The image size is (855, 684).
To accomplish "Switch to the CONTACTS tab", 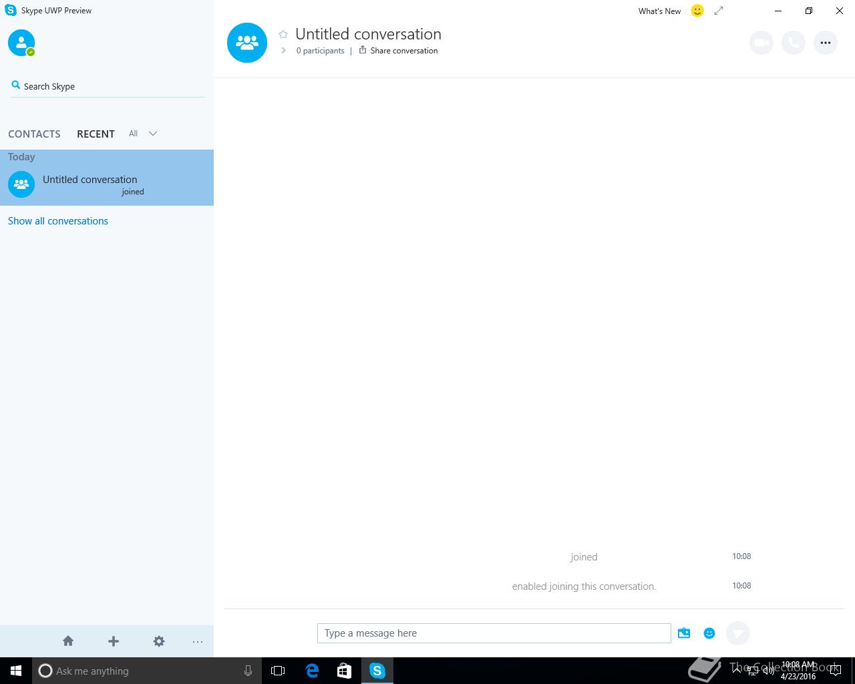I will pos(34,134).
